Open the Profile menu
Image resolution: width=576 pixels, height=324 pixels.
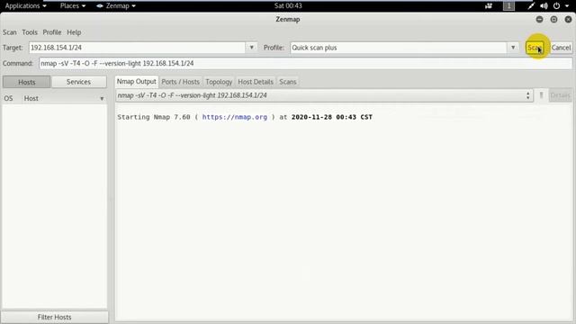pyautogui.click(x=52, y=32)
